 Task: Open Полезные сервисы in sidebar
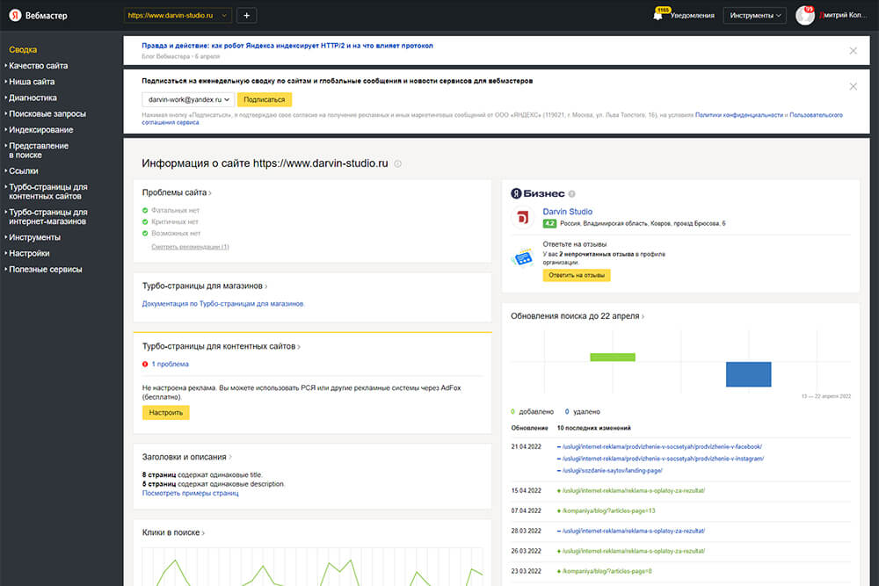(x=45, y=270)
